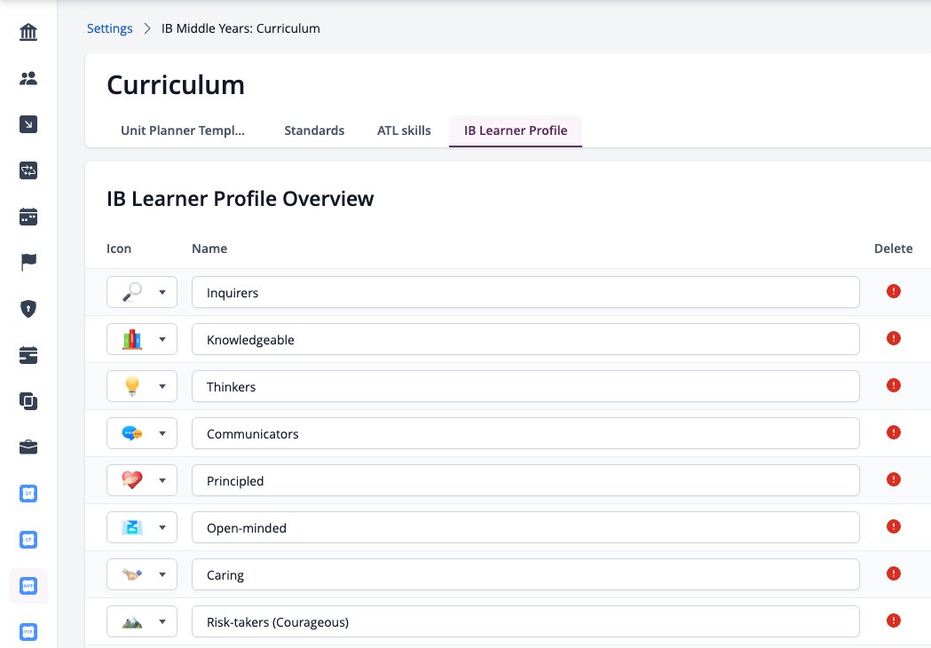Open the calendar sidebar icon

[x=28, y=217]
